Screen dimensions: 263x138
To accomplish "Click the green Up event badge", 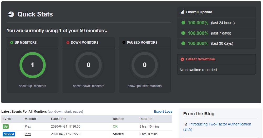I will (x=6, y=126).
